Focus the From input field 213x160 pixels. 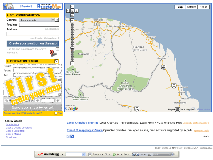[x=38, y=70]
